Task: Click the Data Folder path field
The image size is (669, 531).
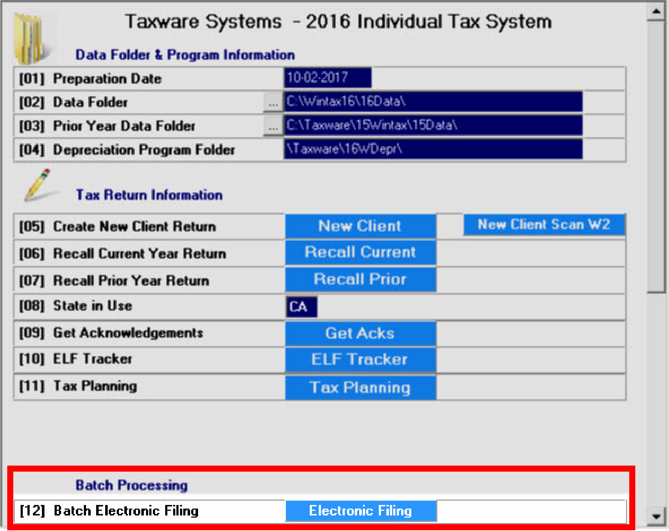Action: click(433, 102)
